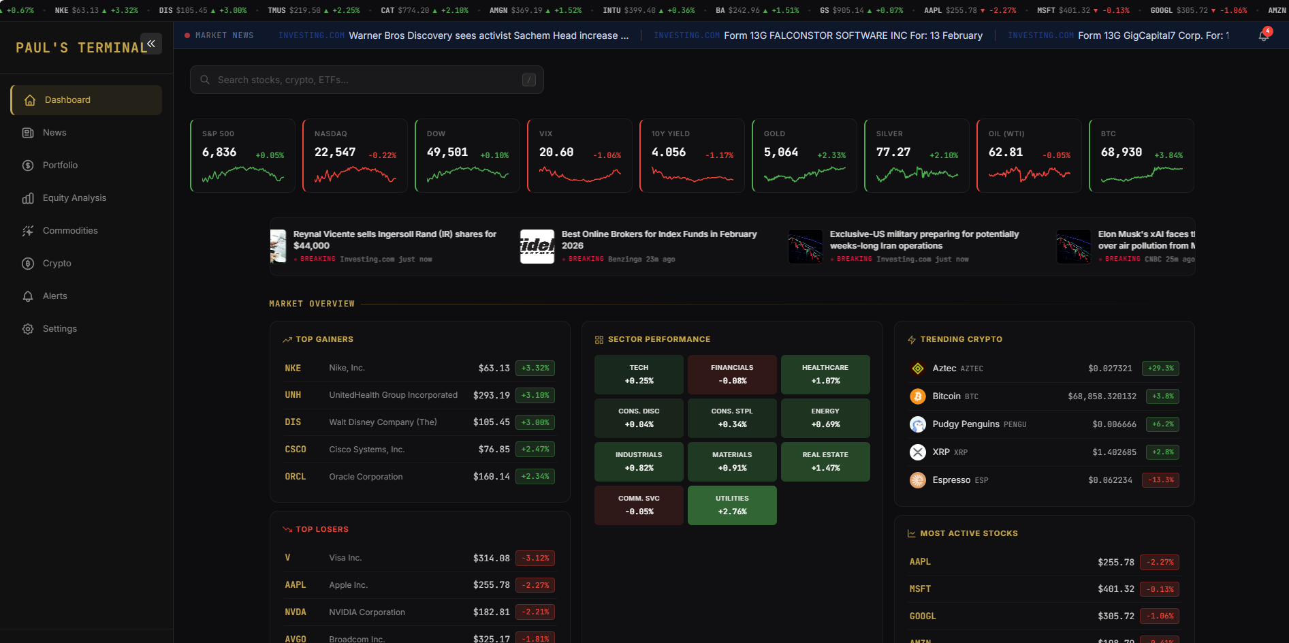Click the Bitcoin coin icon in Trending Crypto
Image resolution: width=1289 pixels, height=643 pixels.
pos(917,396)
